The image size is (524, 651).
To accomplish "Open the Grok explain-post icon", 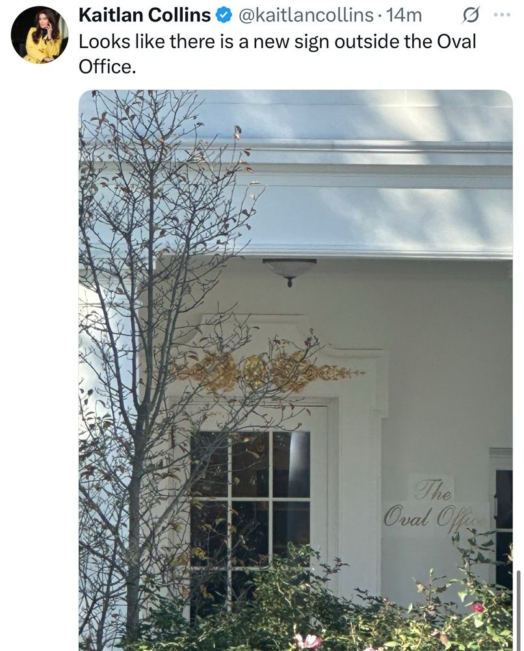I will tap(471, 16).
